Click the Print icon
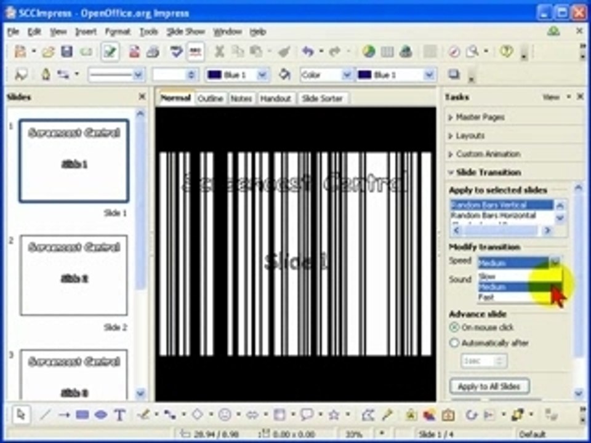 (153, 52)
